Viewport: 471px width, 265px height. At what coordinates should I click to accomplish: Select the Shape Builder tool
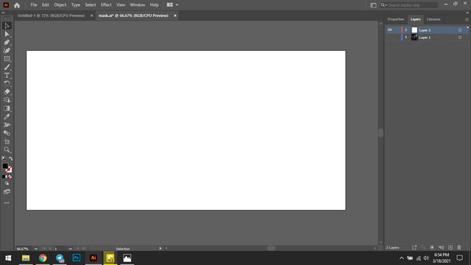tap(7, 100)
